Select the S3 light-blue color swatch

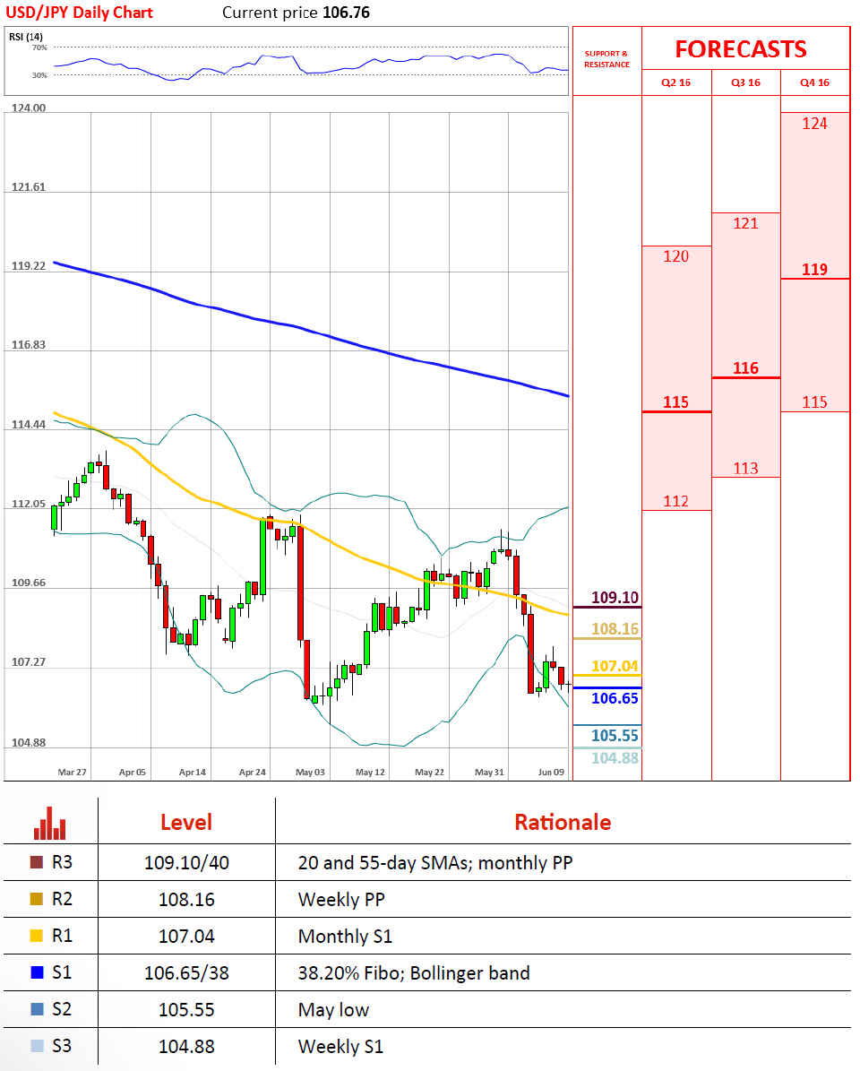point(37,1046)
